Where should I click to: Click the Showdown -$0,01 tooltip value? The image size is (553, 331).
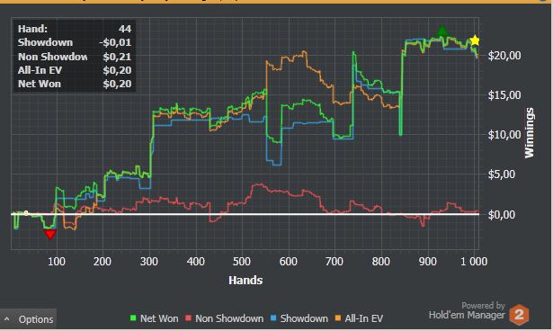115,42
